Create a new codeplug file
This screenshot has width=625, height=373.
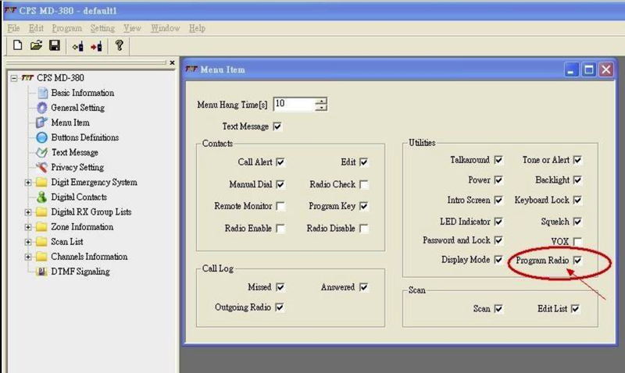tap(17, 46)
